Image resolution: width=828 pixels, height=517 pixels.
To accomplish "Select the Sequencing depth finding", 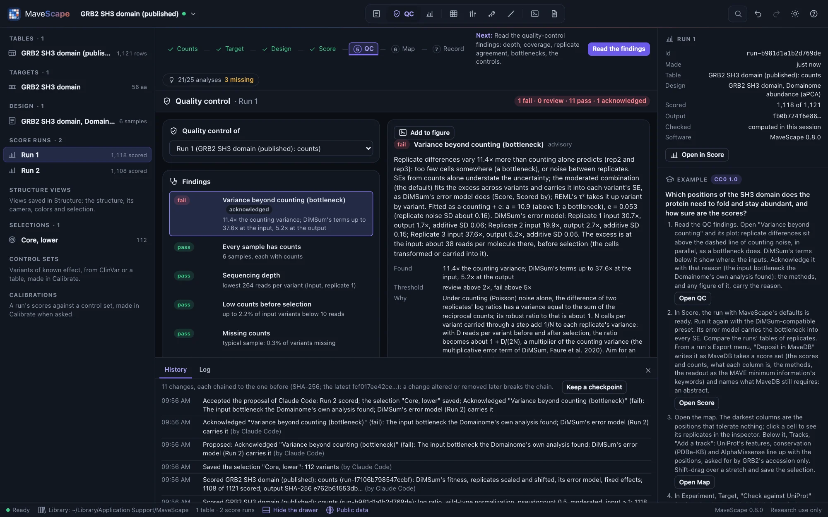I will click(271, 280).
